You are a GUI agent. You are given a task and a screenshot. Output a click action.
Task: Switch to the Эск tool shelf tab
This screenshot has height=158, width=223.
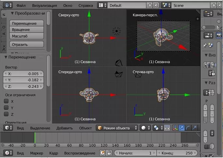(4, 48)
